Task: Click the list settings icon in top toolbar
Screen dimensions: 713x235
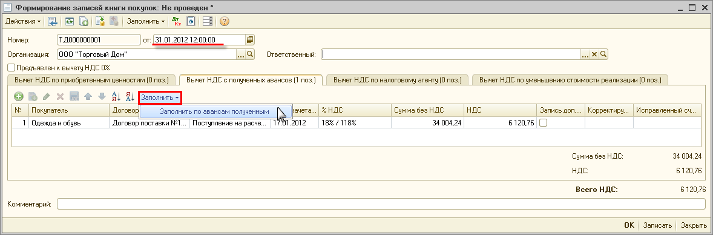Action: click(208, 21)
